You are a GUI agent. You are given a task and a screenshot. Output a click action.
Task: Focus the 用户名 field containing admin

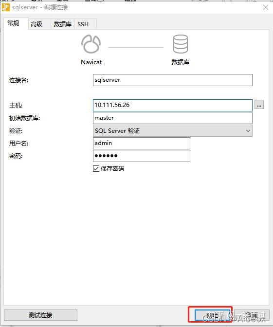tap(142, 143)
